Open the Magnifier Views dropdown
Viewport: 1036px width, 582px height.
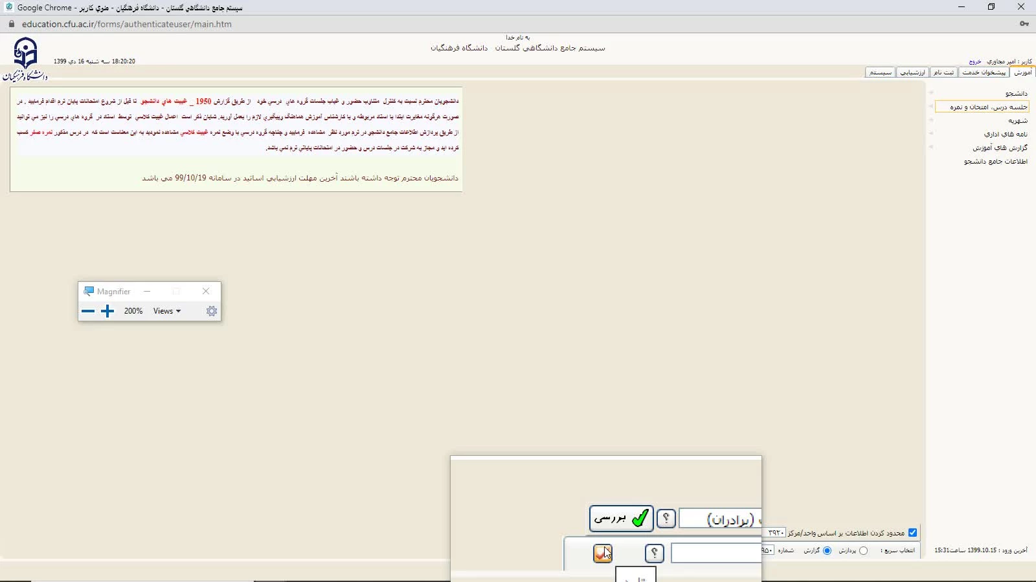click(167, 311)
